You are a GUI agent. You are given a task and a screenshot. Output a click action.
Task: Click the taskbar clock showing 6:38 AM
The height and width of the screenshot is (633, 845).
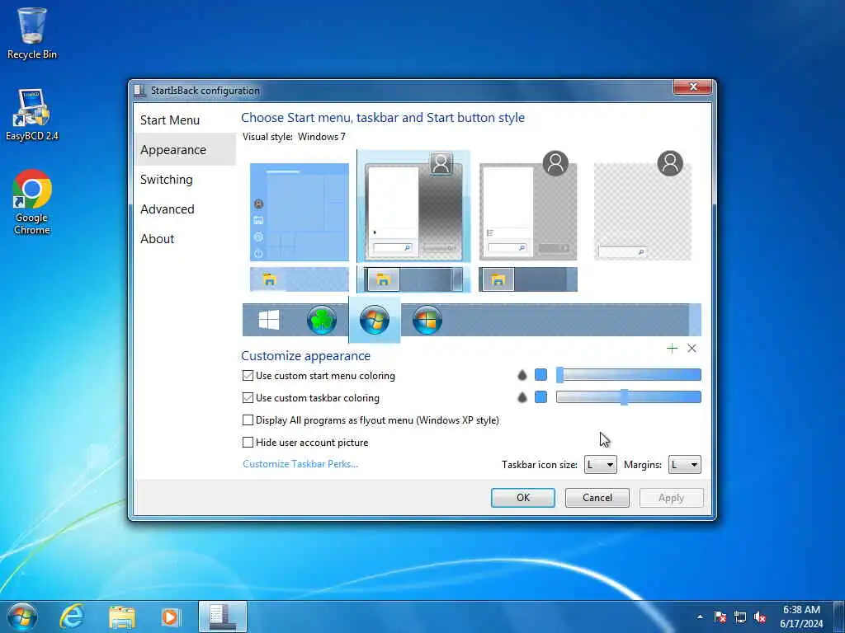[801, 617]
